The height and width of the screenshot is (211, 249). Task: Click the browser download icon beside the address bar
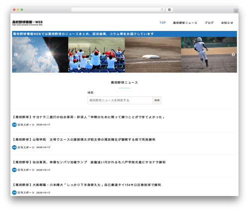pos(169,9)
